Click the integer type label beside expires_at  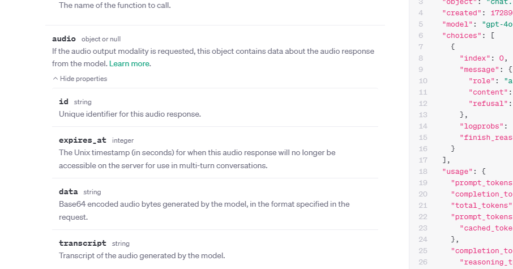coord(123,140)
